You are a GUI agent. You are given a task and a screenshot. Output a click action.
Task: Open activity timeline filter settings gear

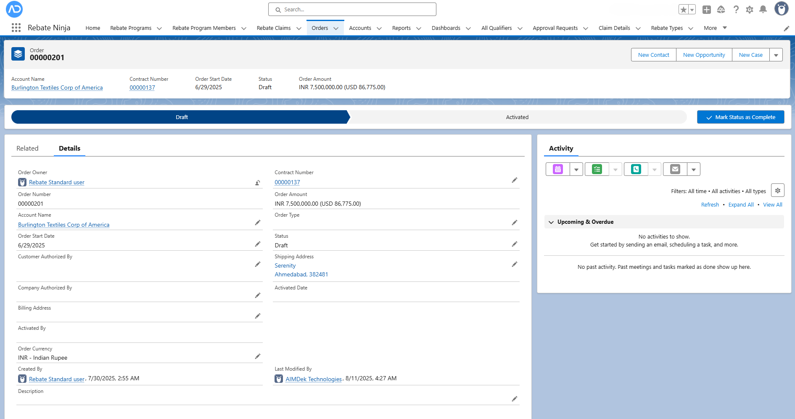tap(777, 191)
